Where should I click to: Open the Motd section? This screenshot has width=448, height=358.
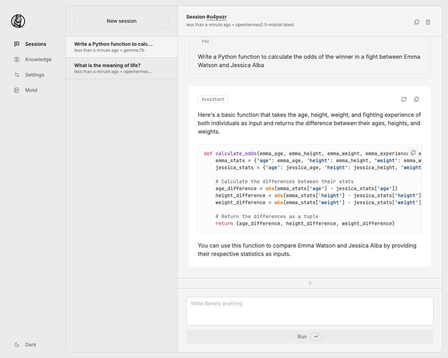[26, 90]
